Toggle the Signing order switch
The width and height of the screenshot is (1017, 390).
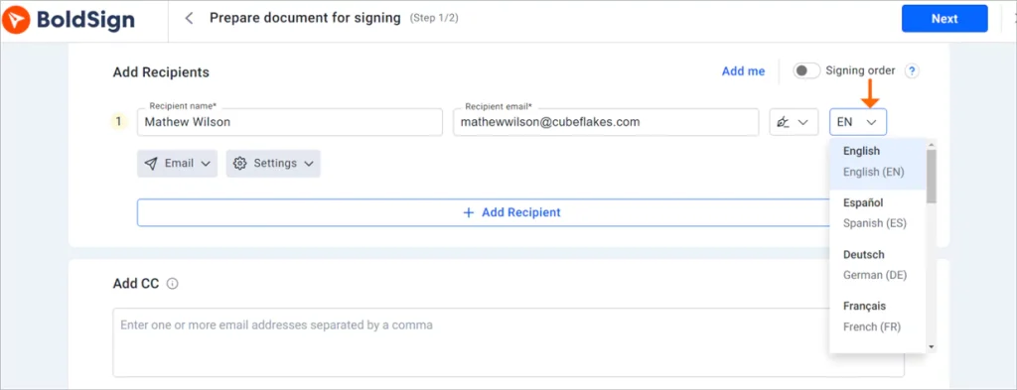[806, 71]
